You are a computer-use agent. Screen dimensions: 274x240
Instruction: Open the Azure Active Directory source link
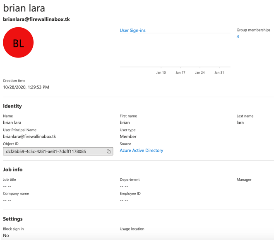tap(141, 151)
